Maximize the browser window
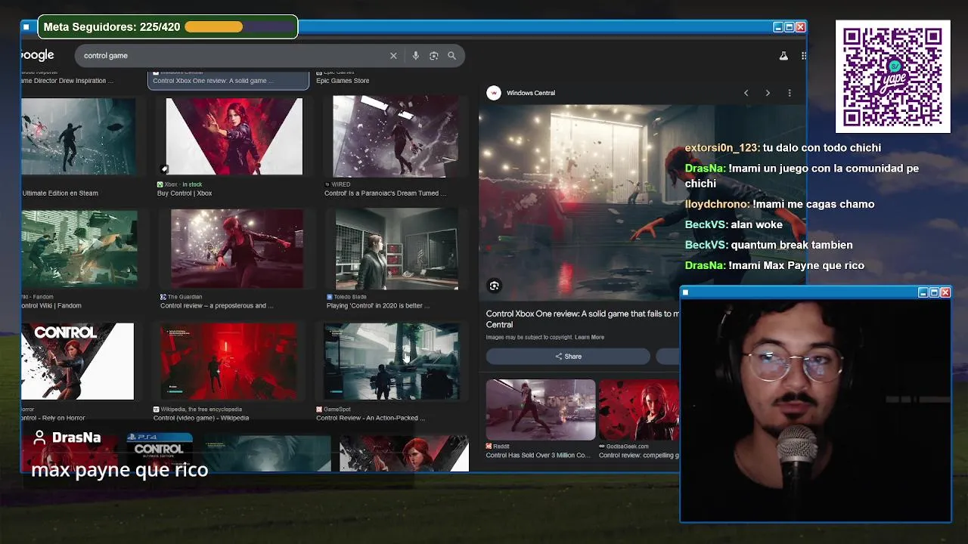 point(789,27)
